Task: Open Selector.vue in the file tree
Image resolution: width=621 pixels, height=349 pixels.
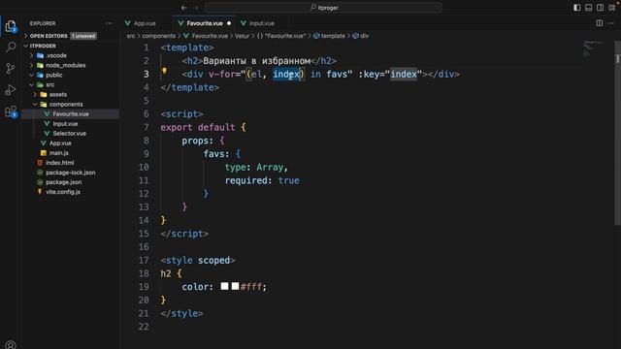Action: click(x=70, y=134)
